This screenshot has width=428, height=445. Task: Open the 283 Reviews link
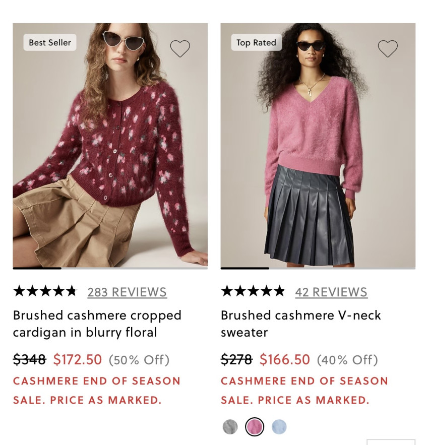pyautogui.click(x=127, y=292)
